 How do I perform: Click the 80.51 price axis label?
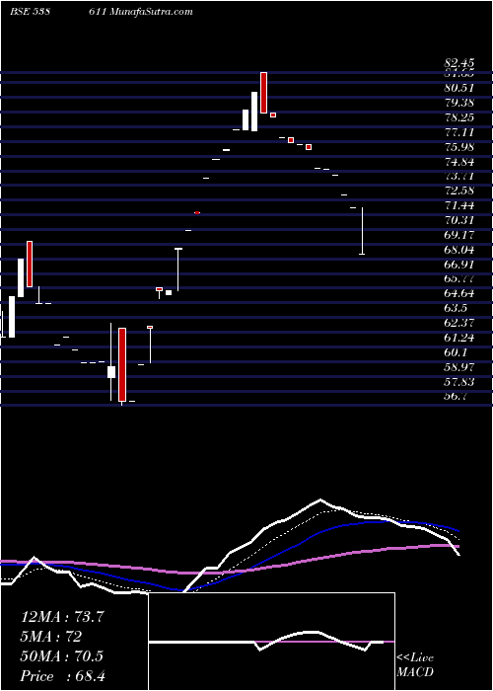point(459,88)
